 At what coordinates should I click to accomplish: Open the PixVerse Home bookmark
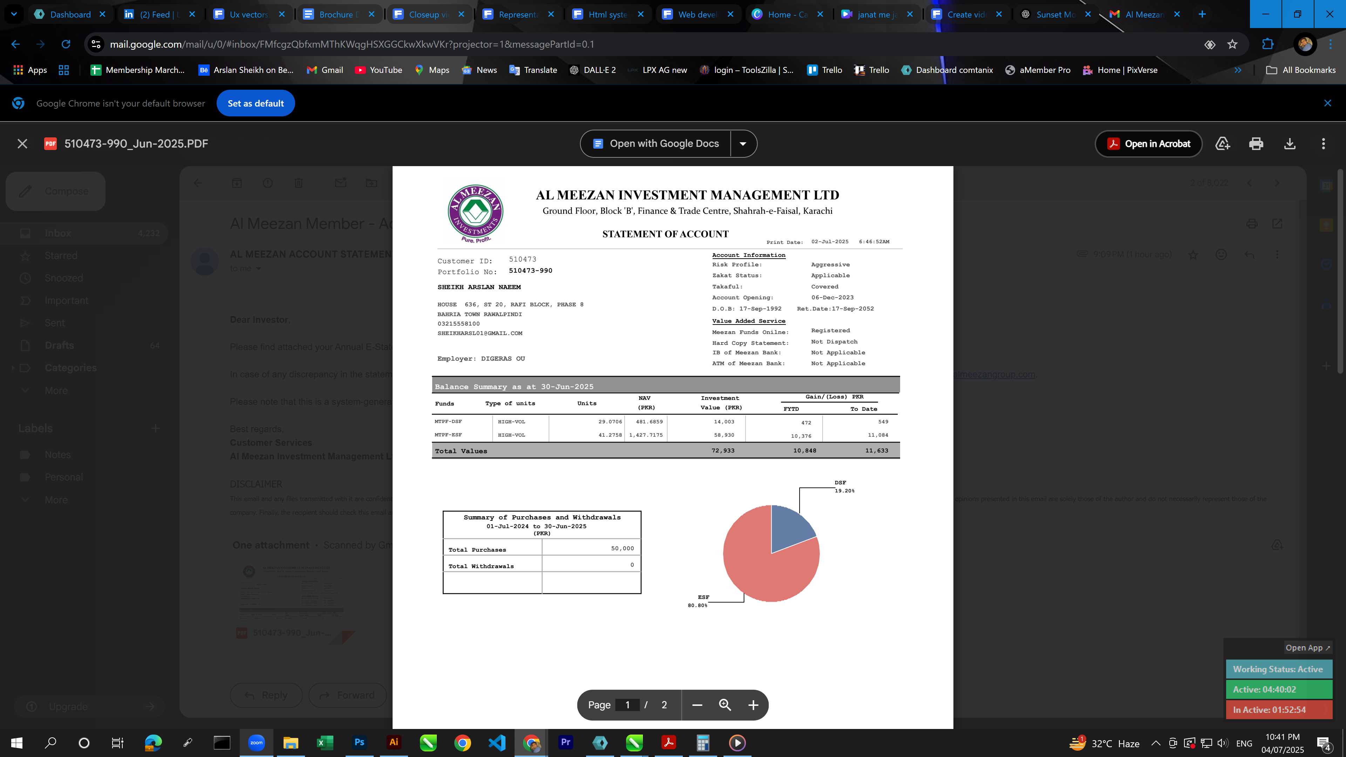coord(1120,70)
